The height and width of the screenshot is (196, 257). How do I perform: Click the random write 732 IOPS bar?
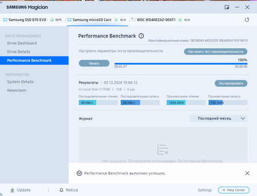[x=228, y=102]
